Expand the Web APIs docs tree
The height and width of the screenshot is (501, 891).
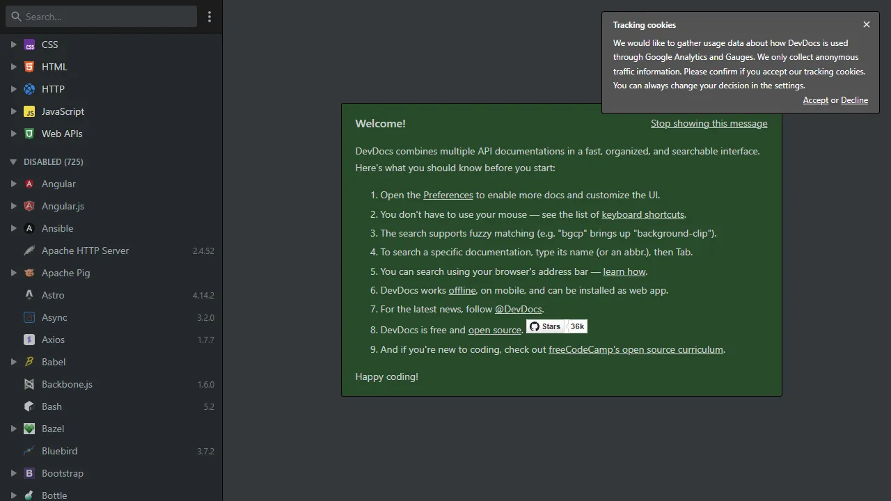[13, 134]
